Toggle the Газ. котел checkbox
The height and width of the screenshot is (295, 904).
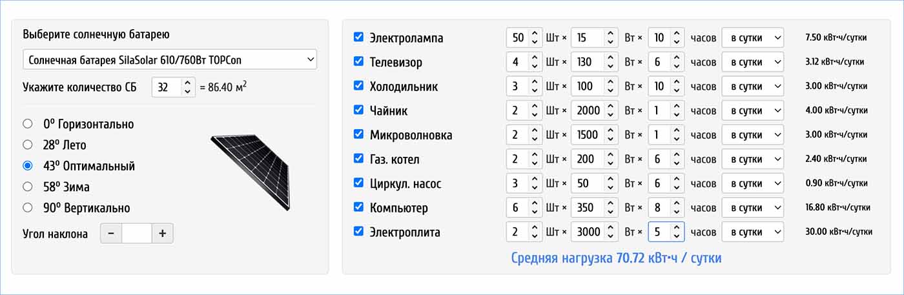359,159
